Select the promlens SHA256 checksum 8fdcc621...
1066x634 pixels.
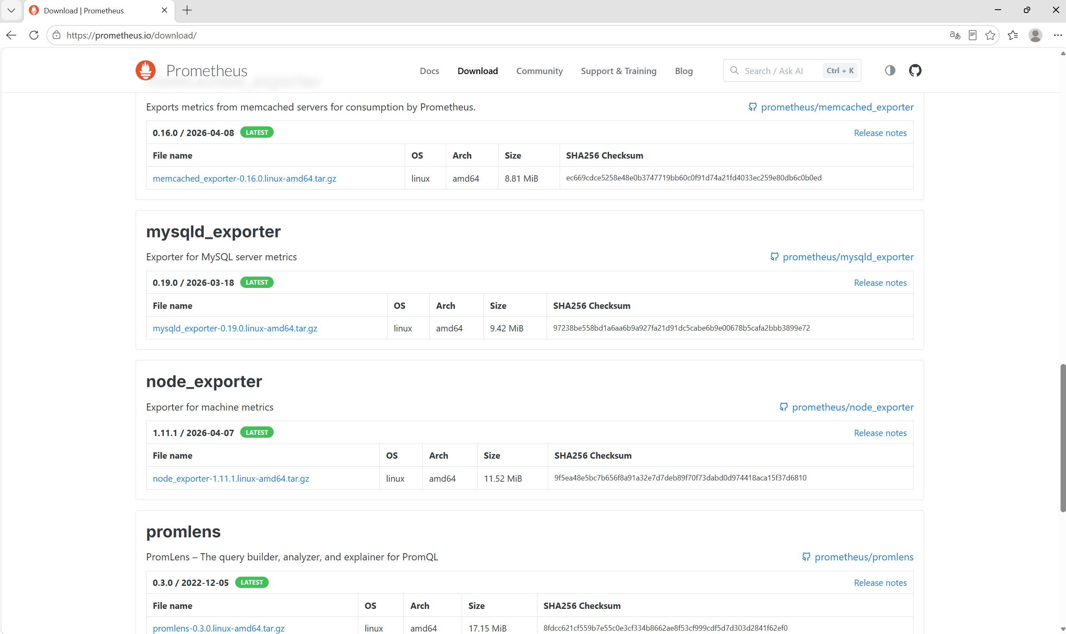coord(665,628)
